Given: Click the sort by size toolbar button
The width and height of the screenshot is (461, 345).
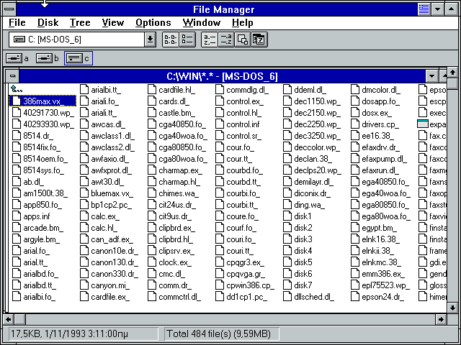Looking at the screenshot, I should [x=243, y=40].
